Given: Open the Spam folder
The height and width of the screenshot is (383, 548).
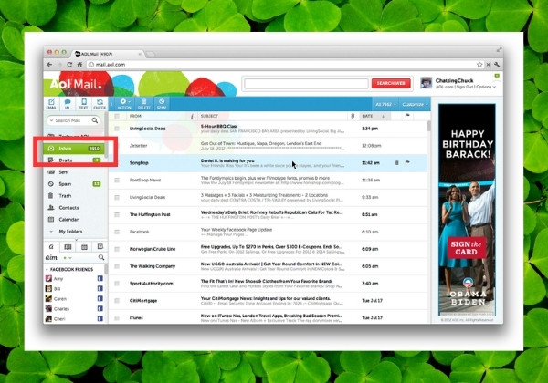Looking at the screenshot, I should pyautogui.click(x=74, y=184).
